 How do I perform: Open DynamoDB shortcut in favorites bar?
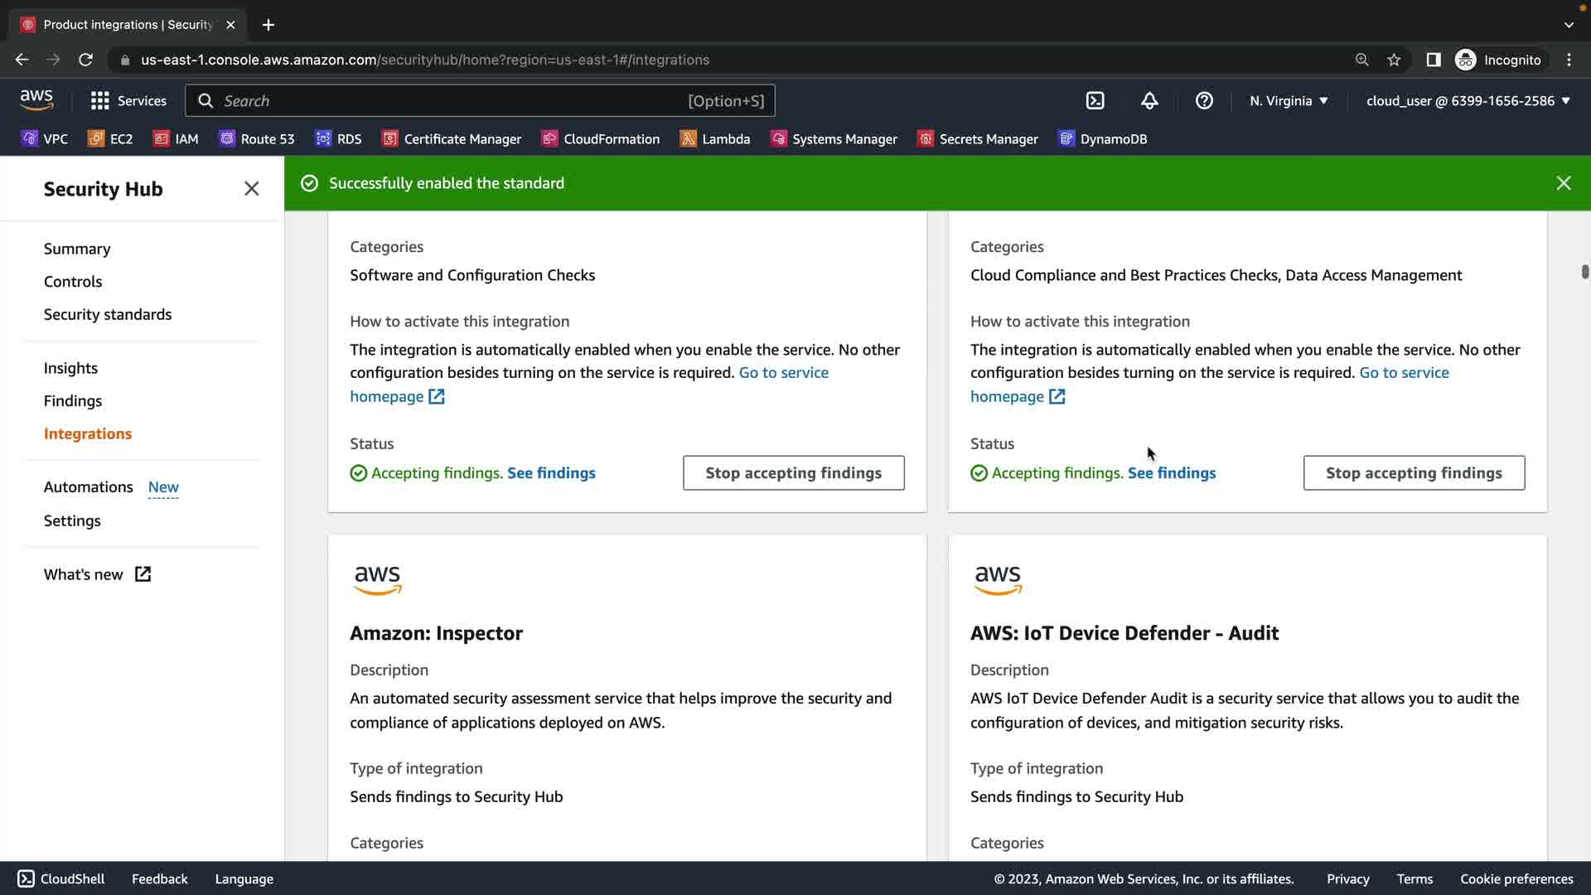tap(1103, 139)
